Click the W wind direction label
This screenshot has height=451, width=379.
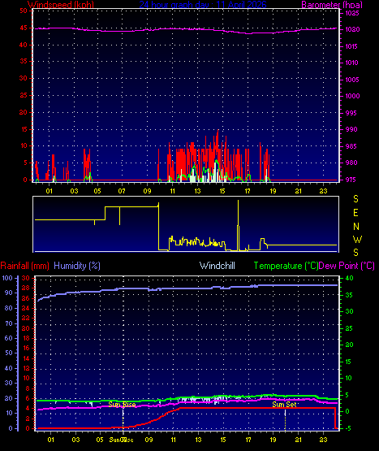coord(357,240)
